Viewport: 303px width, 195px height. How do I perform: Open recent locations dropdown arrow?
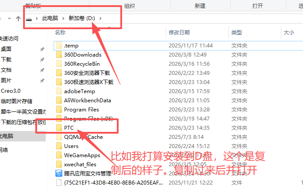coord(9,19)
